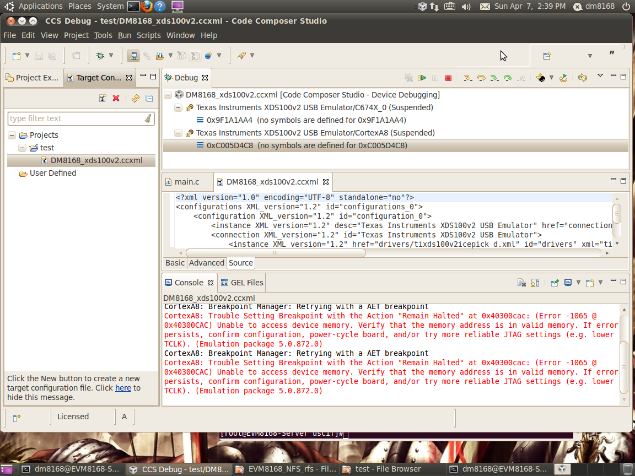Click the Restart program icon in Debug view

click(563, 78)
